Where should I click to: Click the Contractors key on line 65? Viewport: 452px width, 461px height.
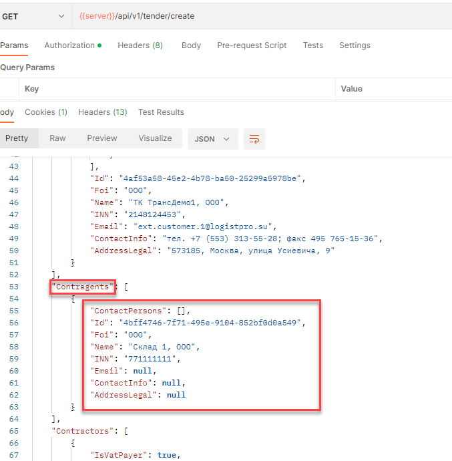(x=83, y=431)
